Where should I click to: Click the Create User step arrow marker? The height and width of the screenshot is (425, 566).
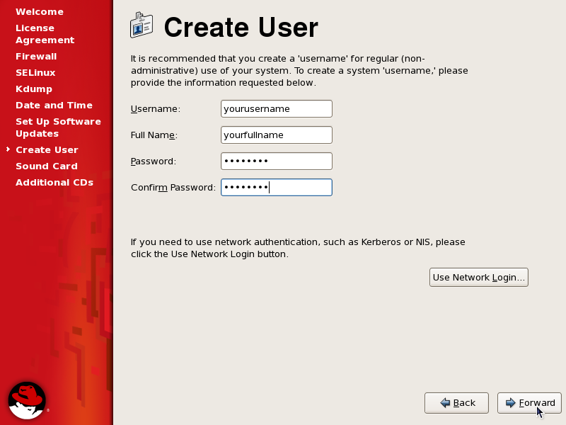pyautogui.click(x=8, y=149)
